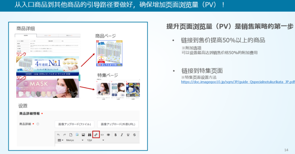Click the redo arrow in editor toolbar
The width and height of the screenshot is (295, 154).
[x=64, y=135]
